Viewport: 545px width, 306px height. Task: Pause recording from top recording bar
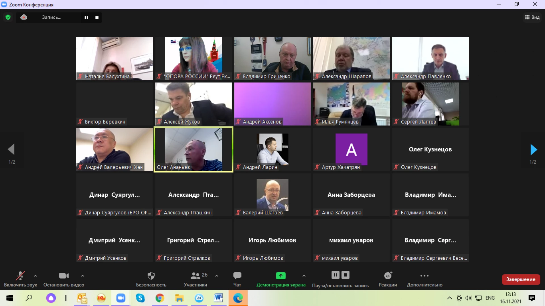pyautogui.click(x=86, y=17)
